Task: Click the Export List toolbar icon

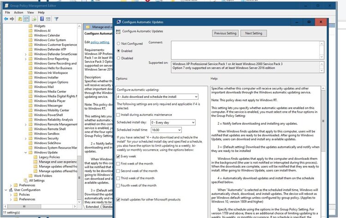Action: click(x=34, y=19)
